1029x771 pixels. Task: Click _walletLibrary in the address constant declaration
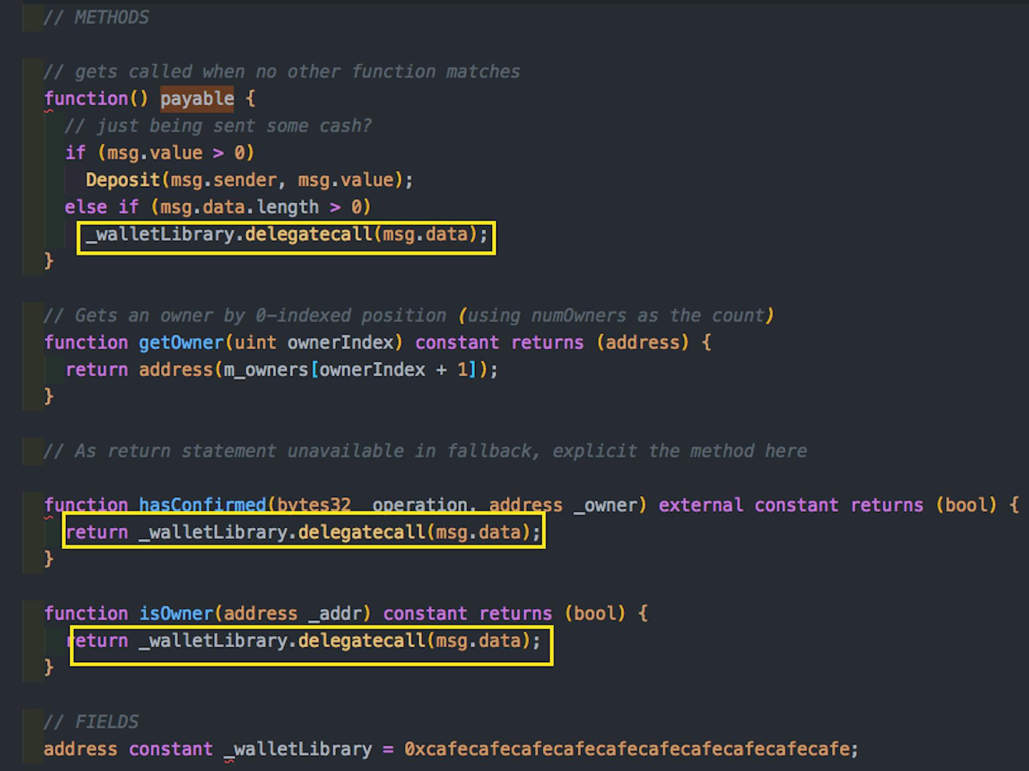297,749
